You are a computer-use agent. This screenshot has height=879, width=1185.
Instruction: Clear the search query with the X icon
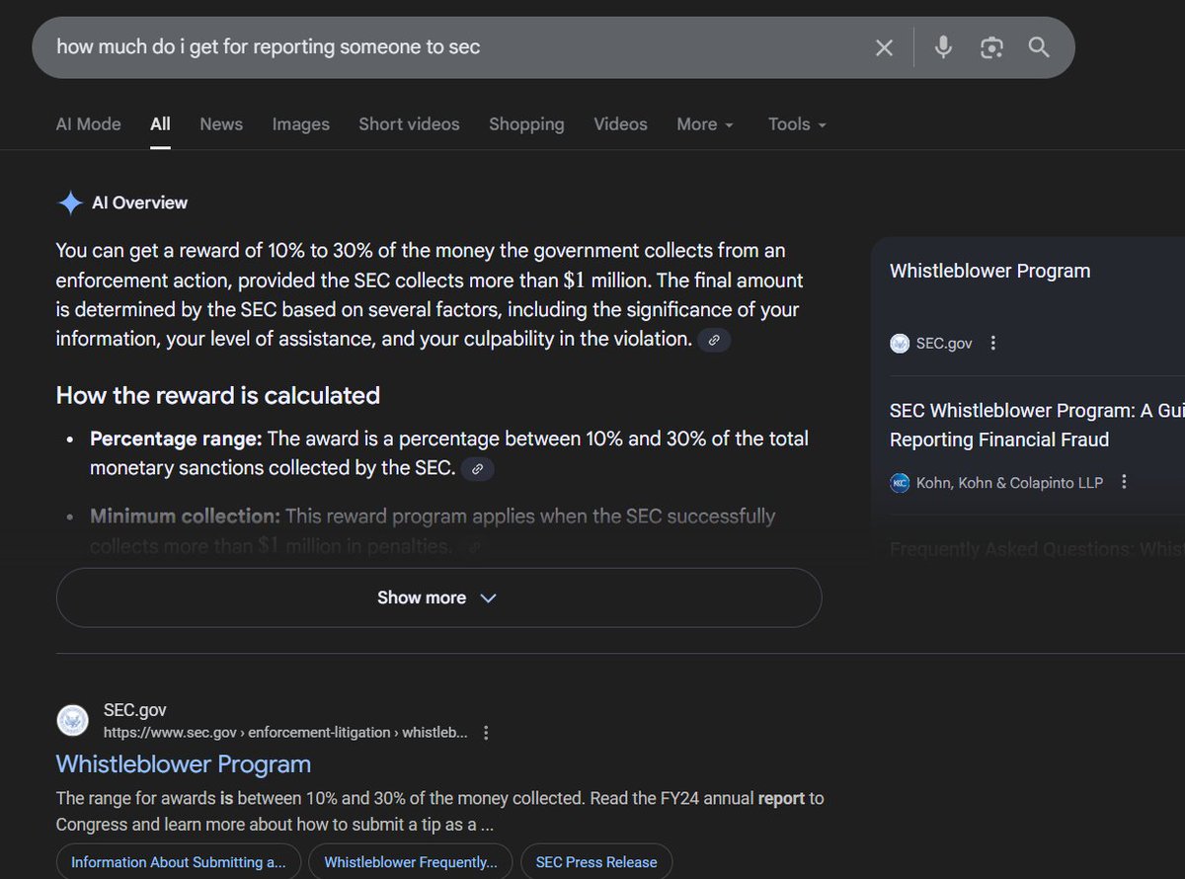click(884, 47)
